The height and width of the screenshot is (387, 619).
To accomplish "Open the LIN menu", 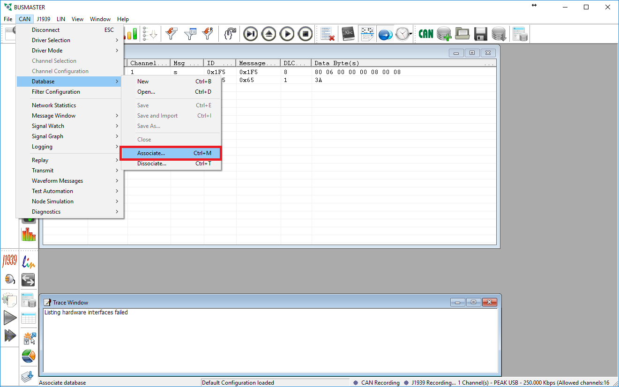I will point(61,19).
